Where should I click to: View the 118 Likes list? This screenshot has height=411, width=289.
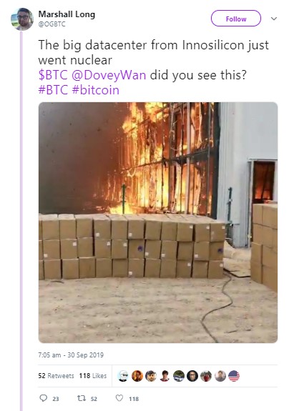[93, 375]
